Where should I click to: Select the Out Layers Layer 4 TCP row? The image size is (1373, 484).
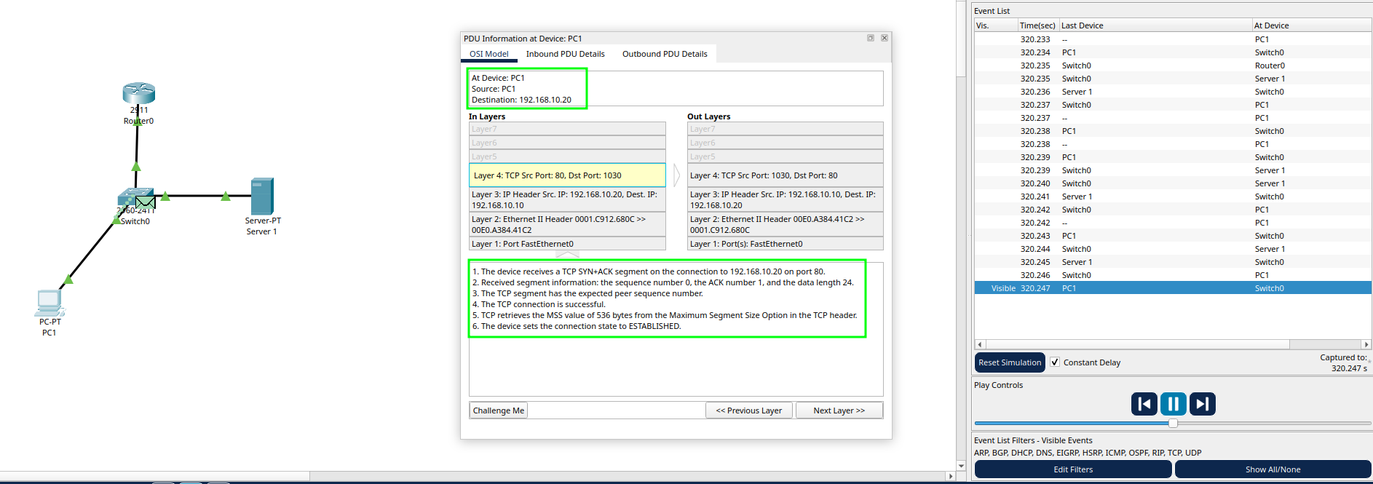pyautogui.click(x=785, y=175)
